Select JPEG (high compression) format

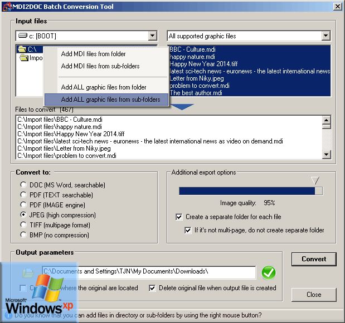pyautogui.click(x=23, y=215)
